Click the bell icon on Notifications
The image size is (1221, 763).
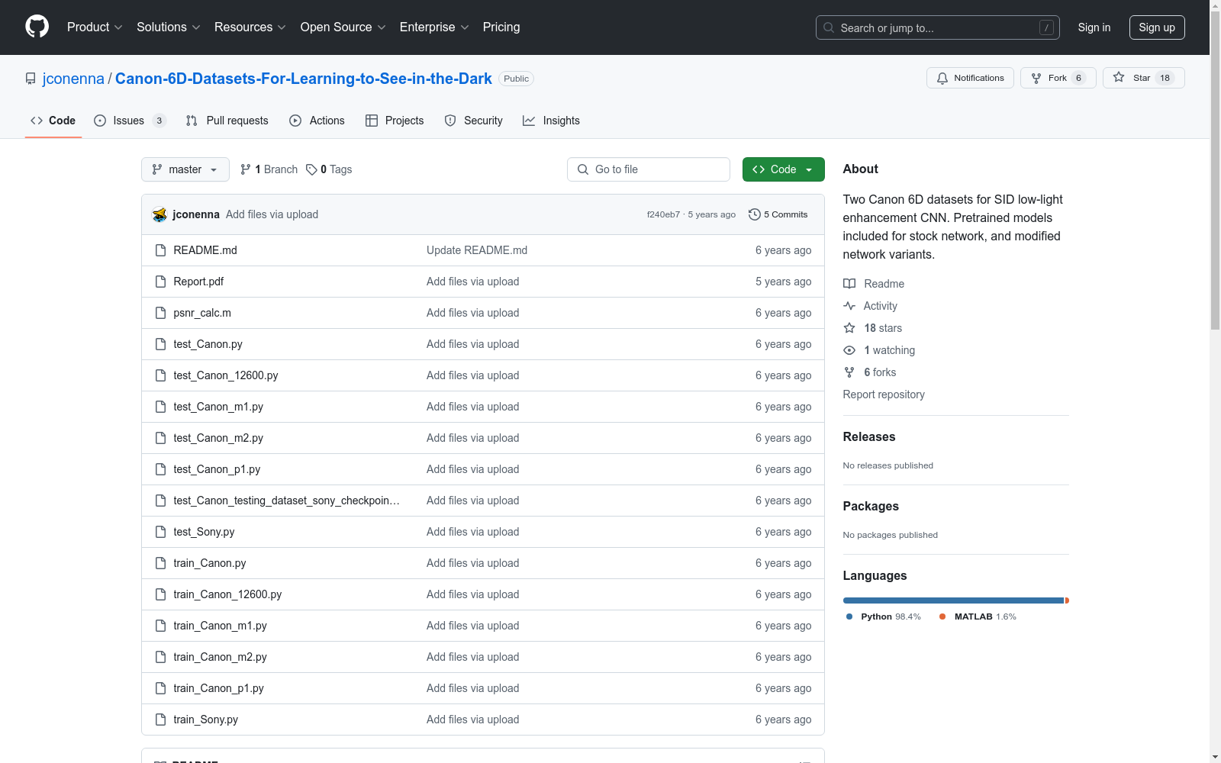point(942,78)
